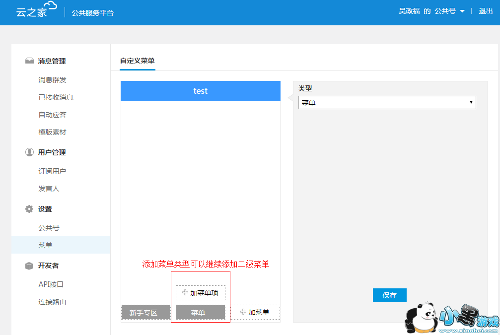Open 已接收消息 in the sidebar
500x335 pixels.
pos(56,97)
